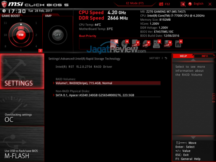Select USB key boot icon
This screenshot has height=162, width=216.
157,44
